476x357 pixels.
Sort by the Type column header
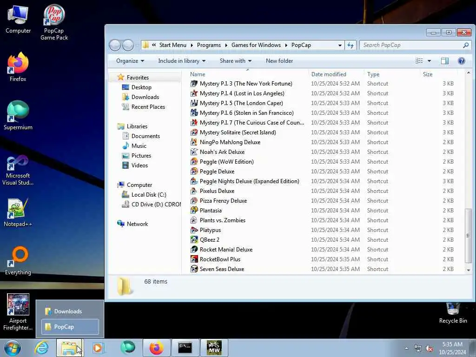click(391, 74)
